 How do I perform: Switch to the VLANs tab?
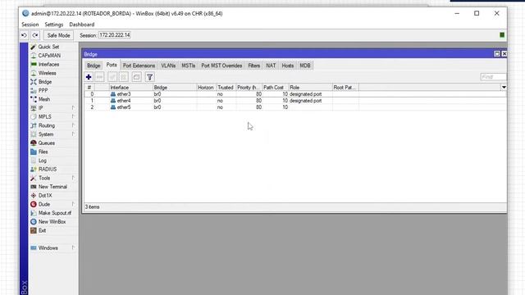(x=168, y=66)
